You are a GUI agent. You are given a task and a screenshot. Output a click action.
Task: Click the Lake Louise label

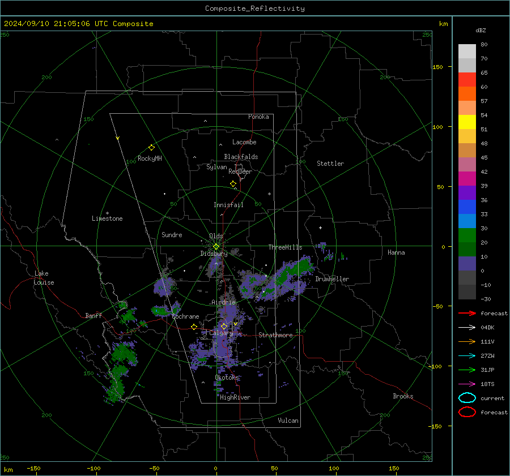(44, 278)
